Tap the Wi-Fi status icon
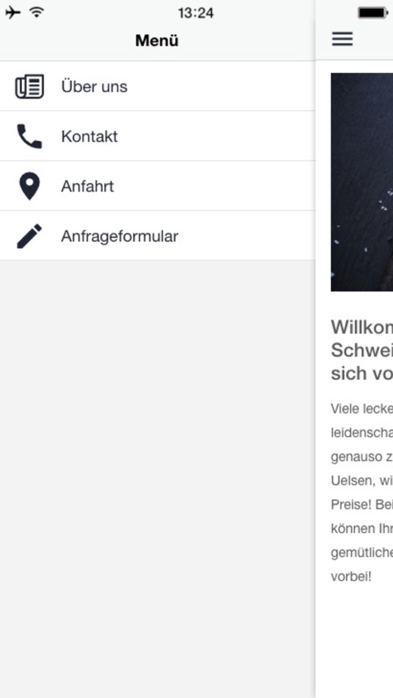 pyautogui.click(x=37, y=12)
